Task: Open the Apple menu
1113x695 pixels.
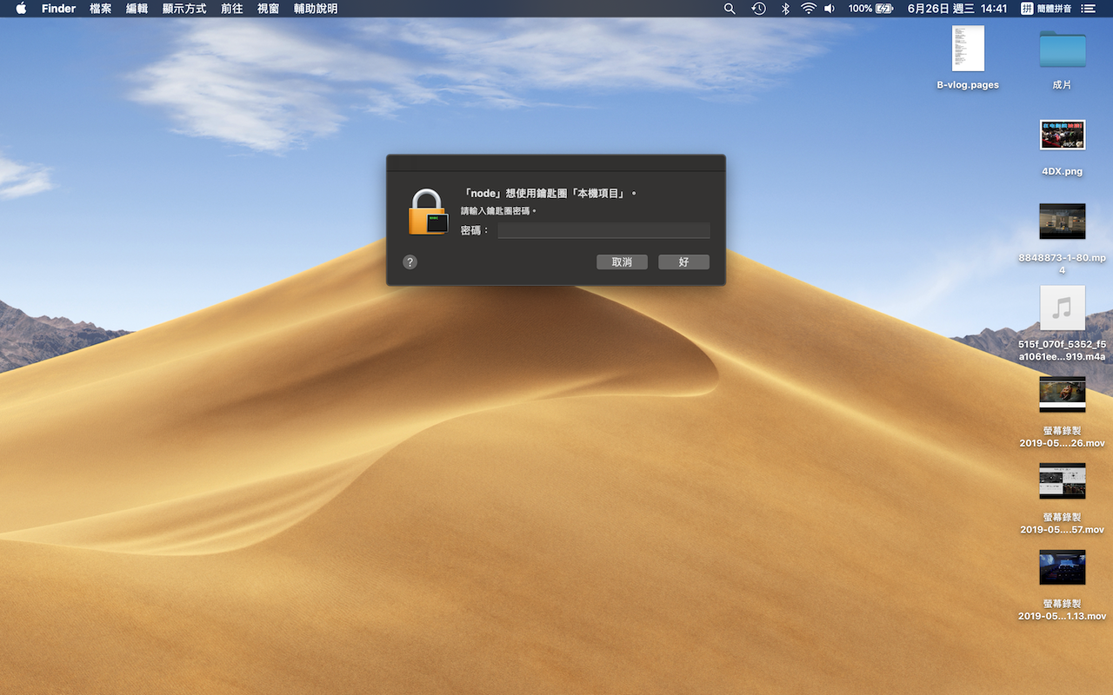Action: (x=21, y=9)
